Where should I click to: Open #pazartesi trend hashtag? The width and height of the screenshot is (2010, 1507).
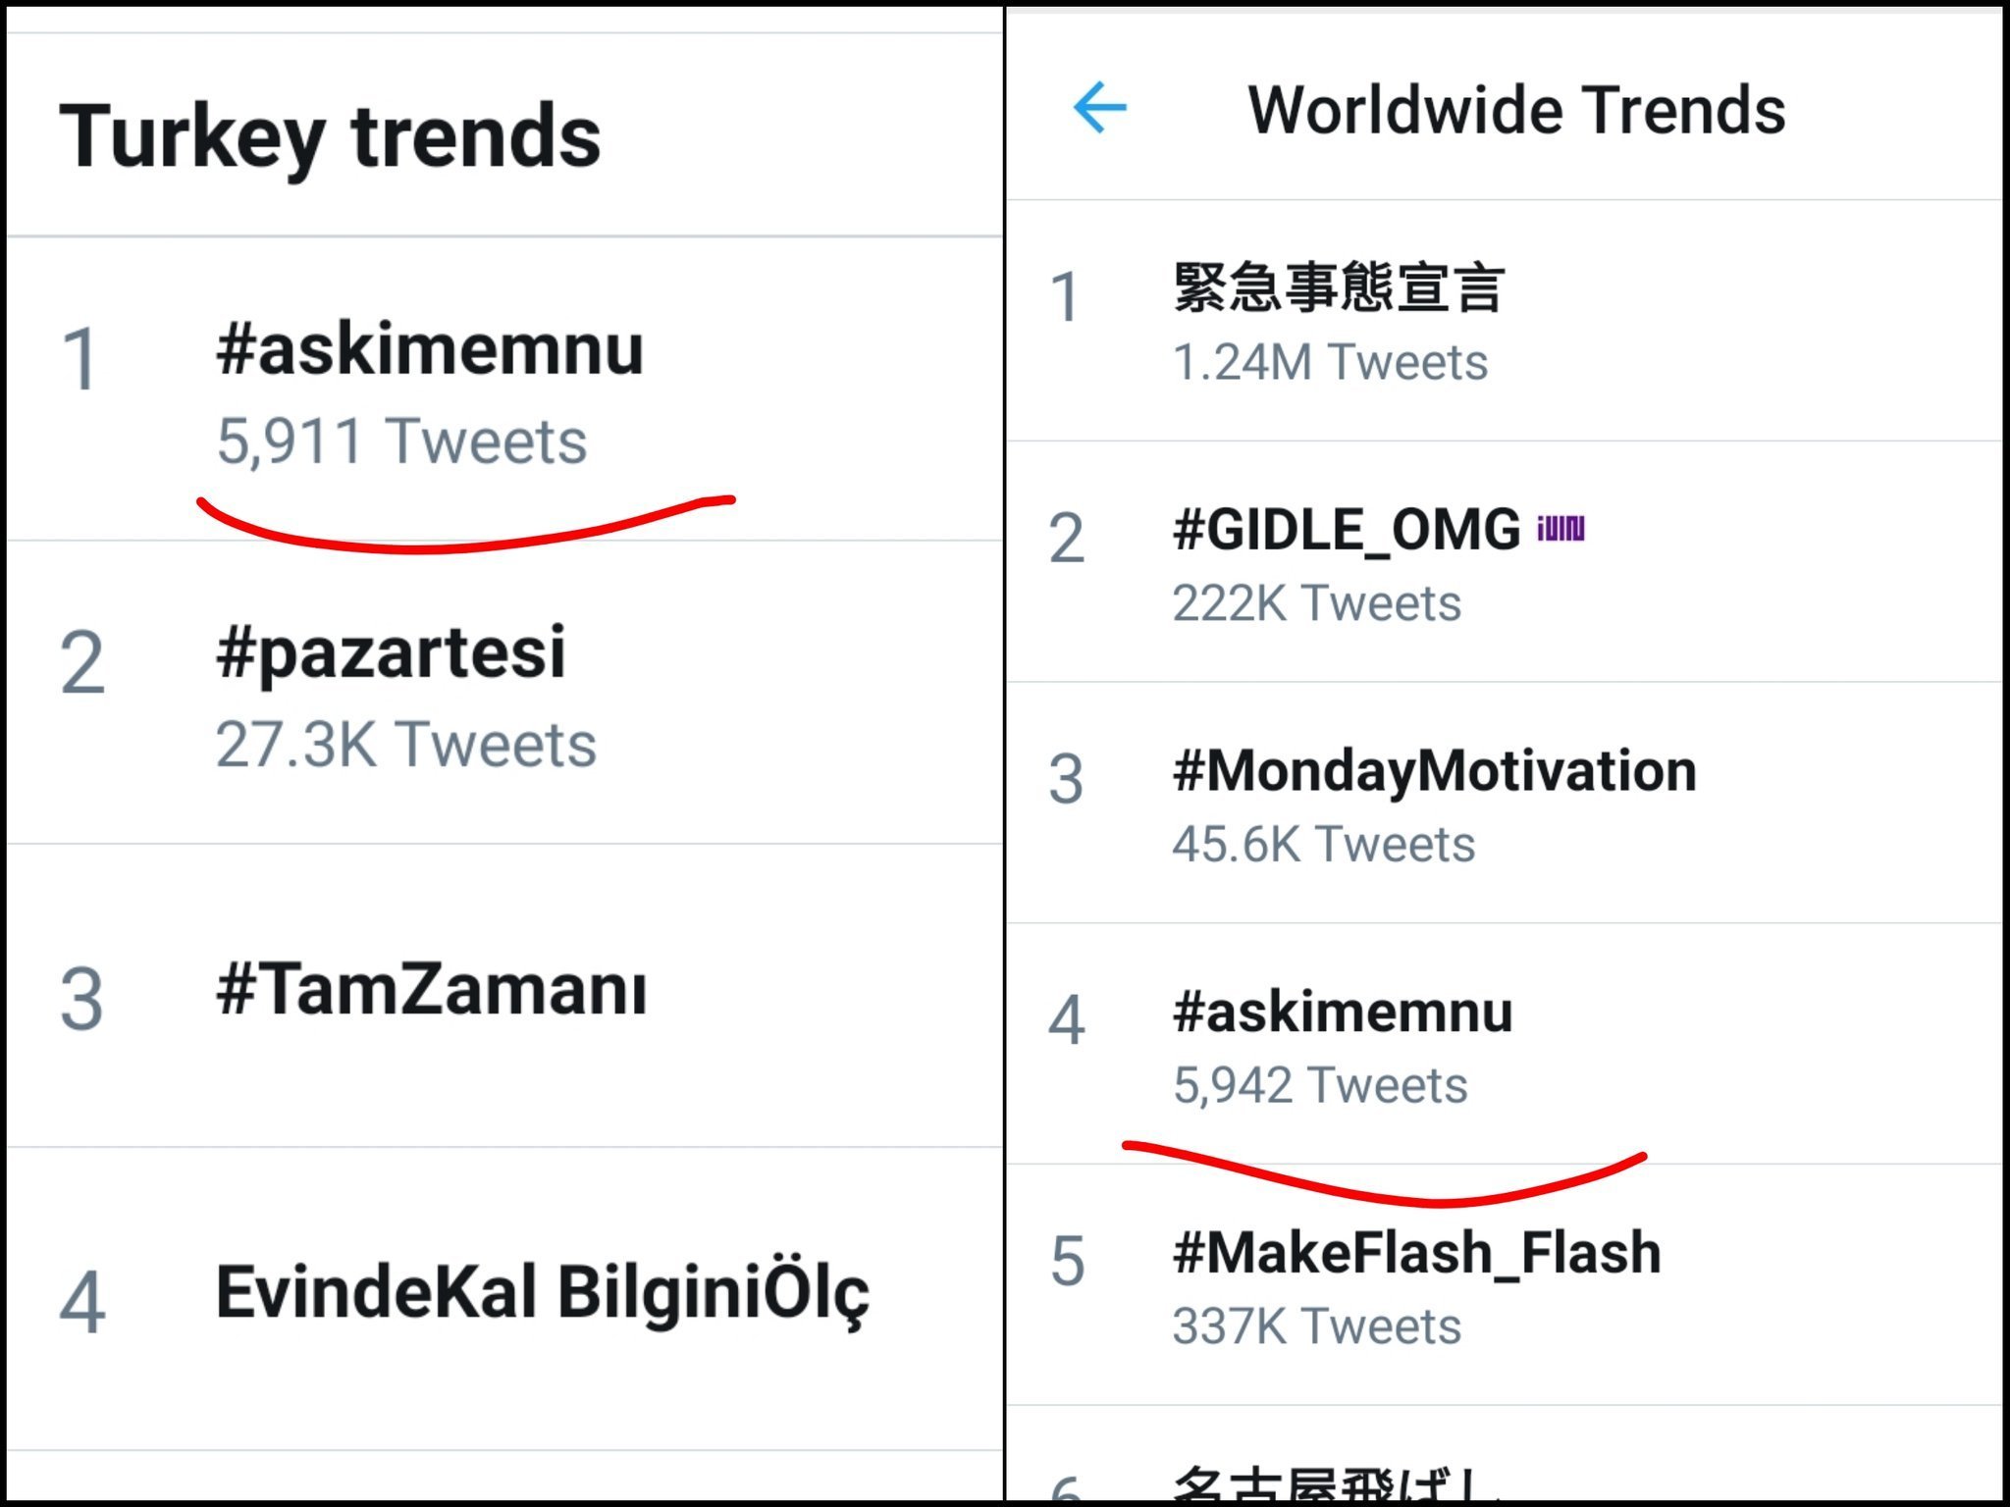391,653
